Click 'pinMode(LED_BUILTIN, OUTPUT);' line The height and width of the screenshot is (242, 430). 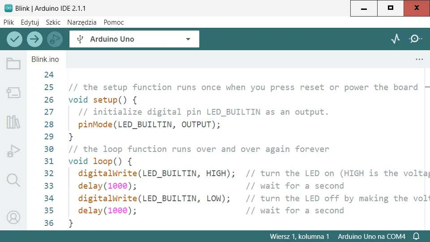(x=149, y=125)
